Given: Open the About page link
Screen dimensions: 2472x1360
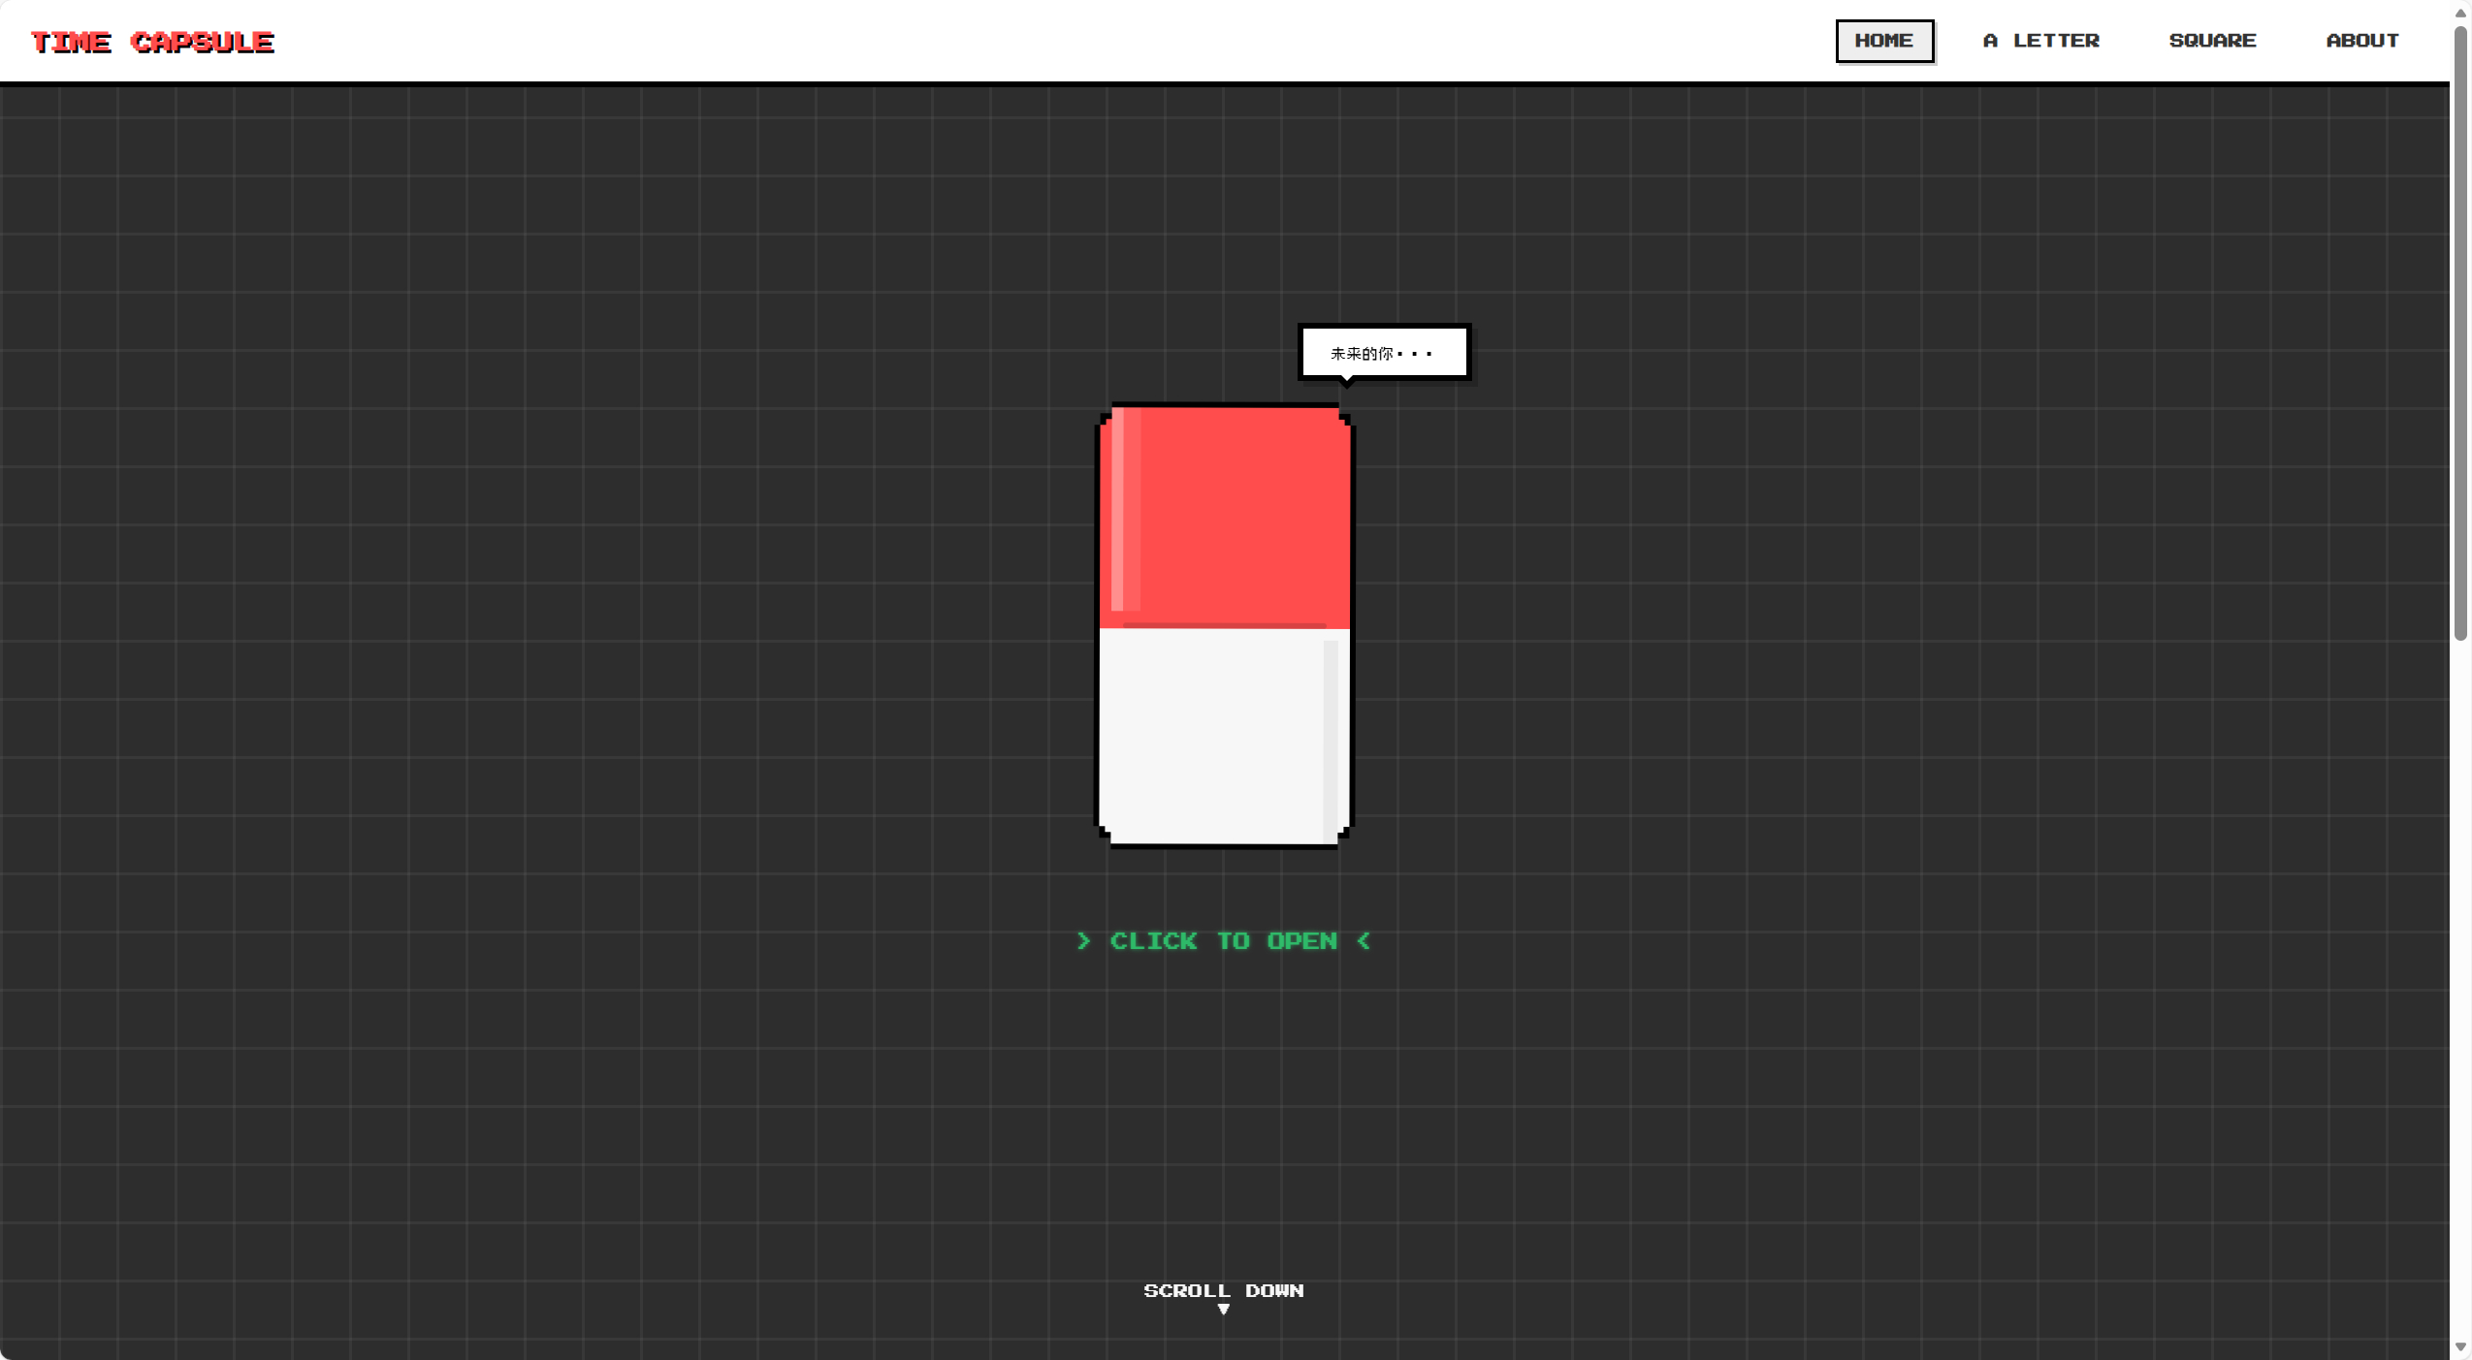Looking at the screenshot, I should pyautogui.click(x=2361, y=41).
